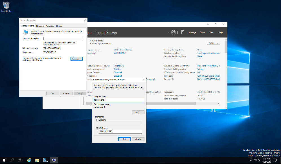The height and width of the screenshot is (164, 281).
Task: Switch to System Properties taskbar icon
Action: pyautogui.click(x=54, y=160)
